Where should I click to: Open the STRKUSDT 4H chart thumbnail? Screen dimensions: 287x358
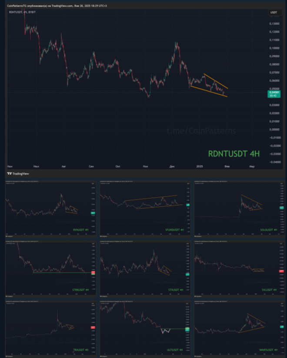pos(50,269)
